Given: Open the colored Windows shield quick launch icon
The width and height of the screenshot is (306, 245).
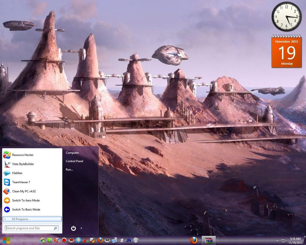Looking at the screenshot, I should pos(42,240).
